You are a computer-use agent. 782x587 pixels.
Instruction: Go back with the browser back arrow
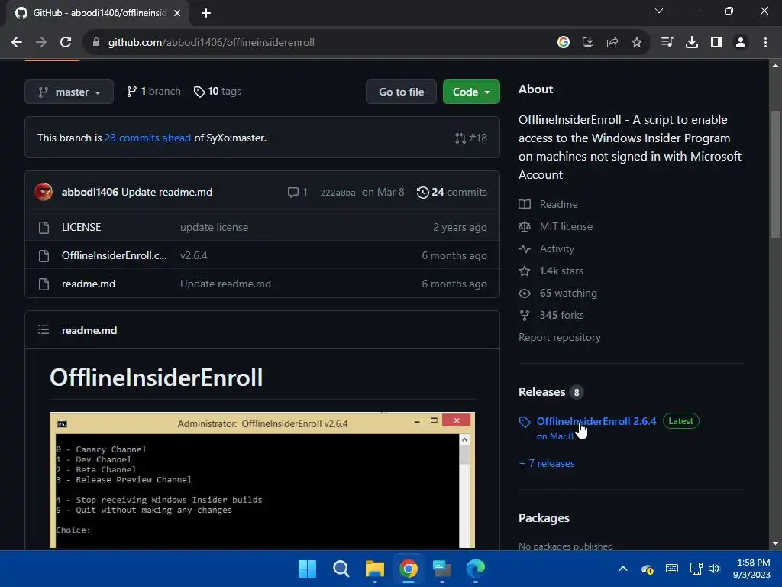pyautogui.click(x=17, y=43)
